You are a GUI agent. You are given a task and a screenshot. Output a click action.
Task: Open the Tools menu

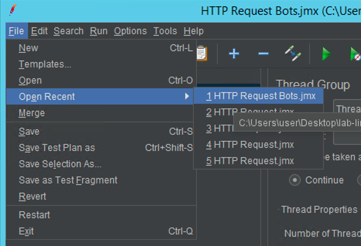(x=165, y=31)
